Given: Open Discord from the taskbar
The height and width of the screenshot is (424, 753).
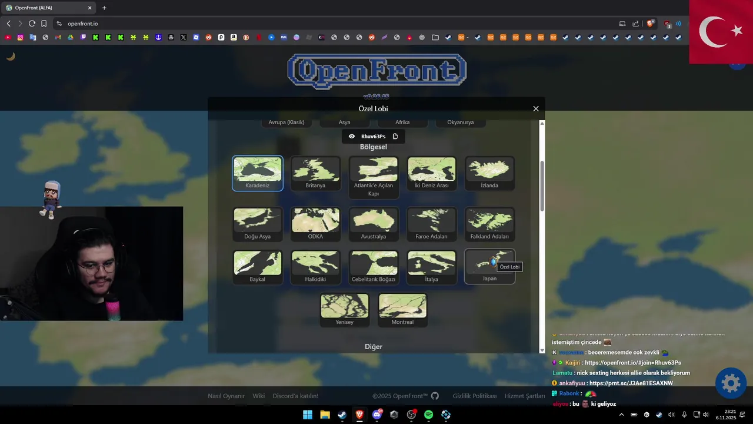Looking at the screenshot, I should click(377, 415).
